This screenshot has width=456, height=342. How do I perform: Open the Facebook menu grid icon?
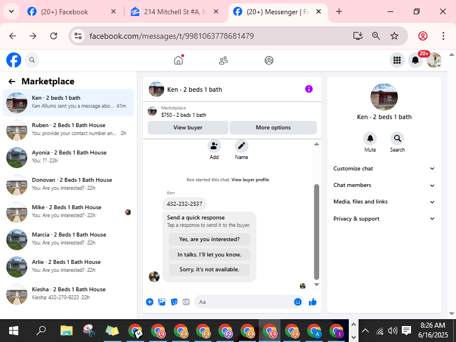[397, 60]
